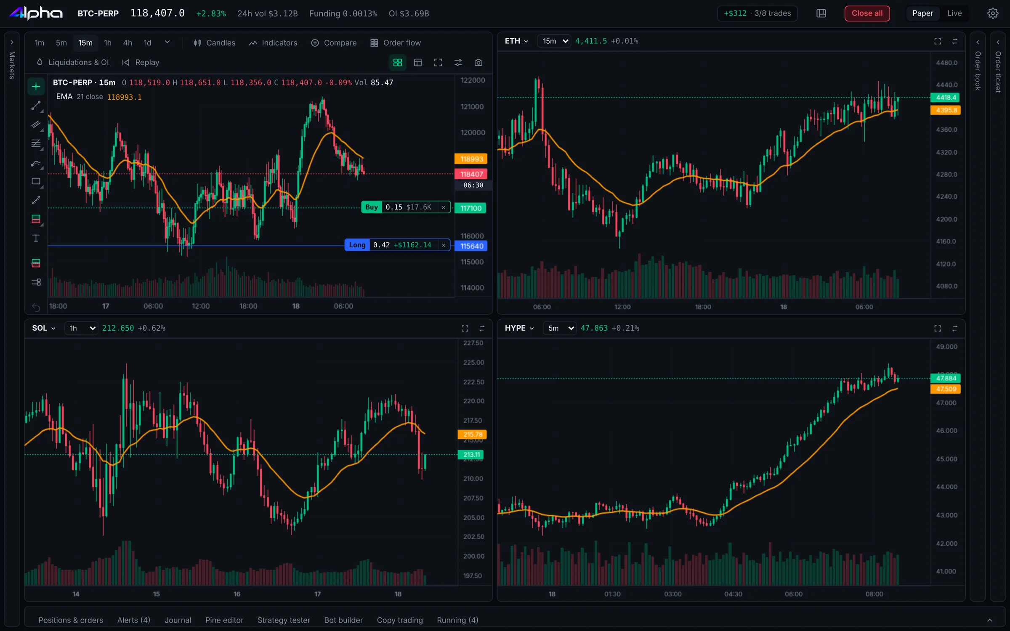The height and width of the screenshot is (631, 1010).
Task: Open the HYPE 5m interval dropdown
Action: tap(560, 328)
